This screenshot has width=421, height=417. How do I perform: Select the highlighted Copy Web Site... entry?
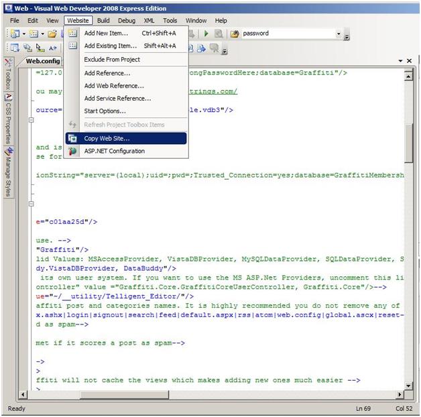(x=126, y=138)
